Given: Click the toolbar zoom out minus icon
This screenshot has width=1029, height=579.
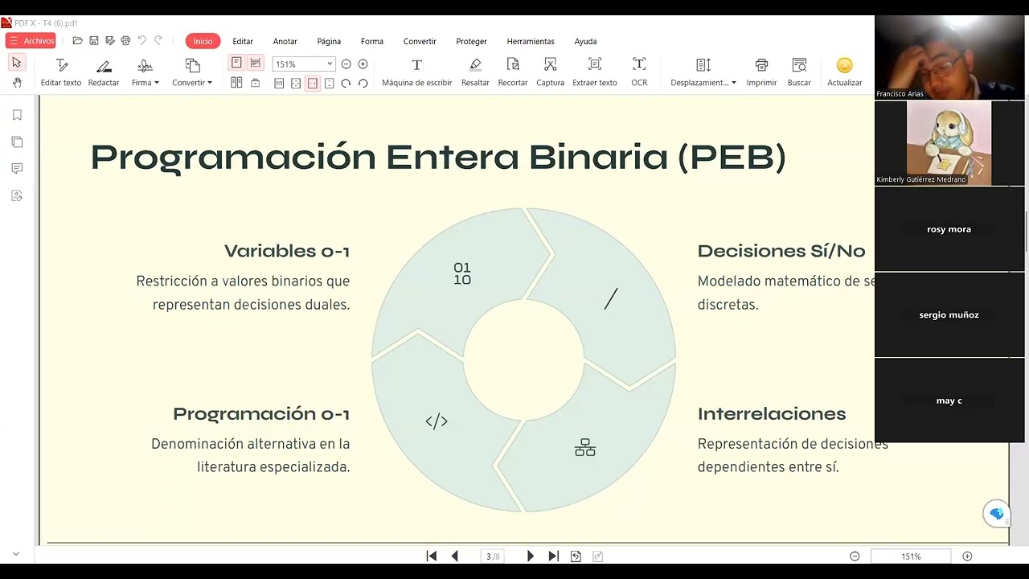Looking at the screenshot, I should (346, 64).
